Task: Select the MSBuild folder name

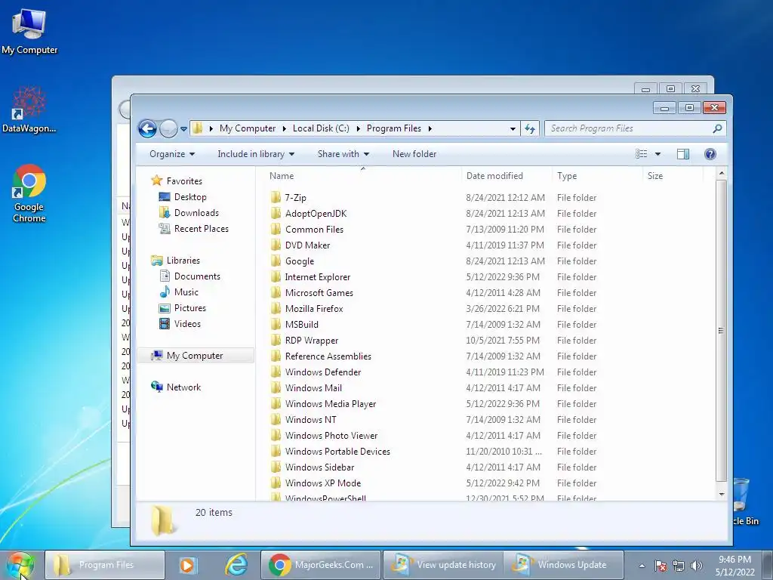Action: pos(302,325)
